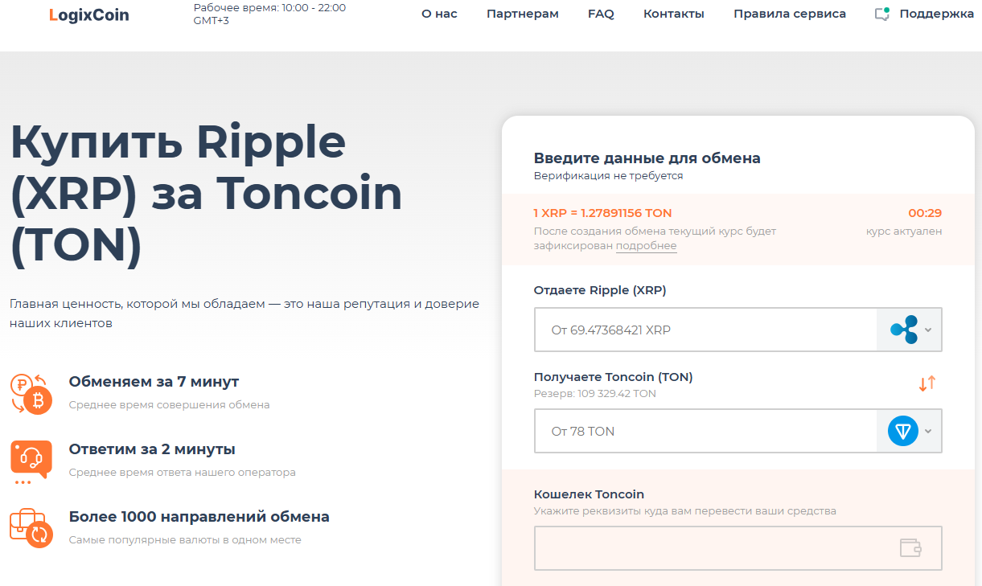Click the Toncoin currency icon
Screen dimensions: 982x586
click(x=902, y=431)
